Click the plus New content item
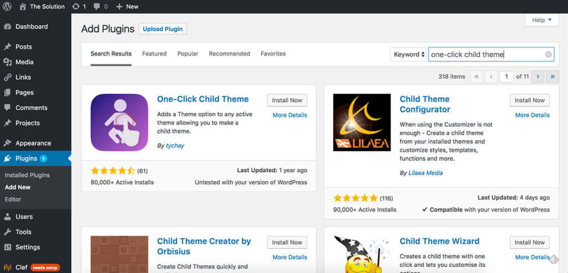The height and width of the screenshot is (273, 568). tap(127, 7)
